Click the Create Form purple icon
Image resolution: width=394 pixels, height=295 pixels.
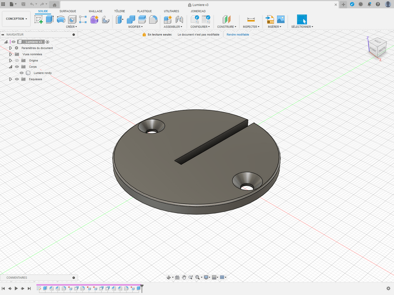point(95,19)
